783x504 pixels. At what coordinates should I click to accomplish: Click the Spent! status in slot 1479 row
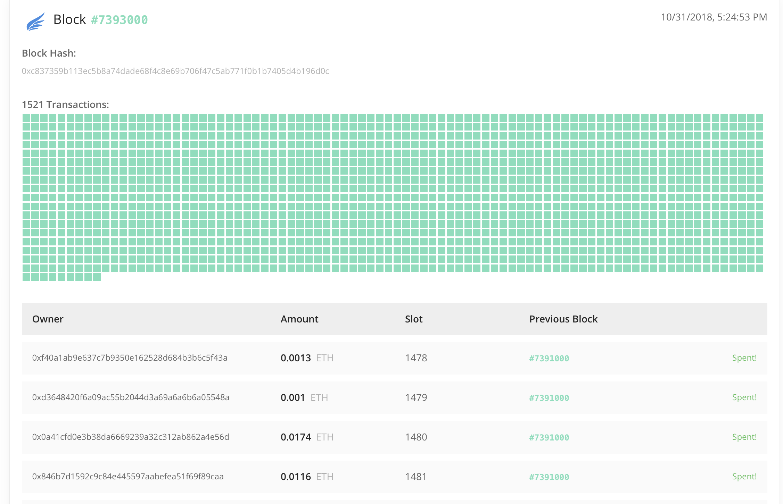(744, 397)
